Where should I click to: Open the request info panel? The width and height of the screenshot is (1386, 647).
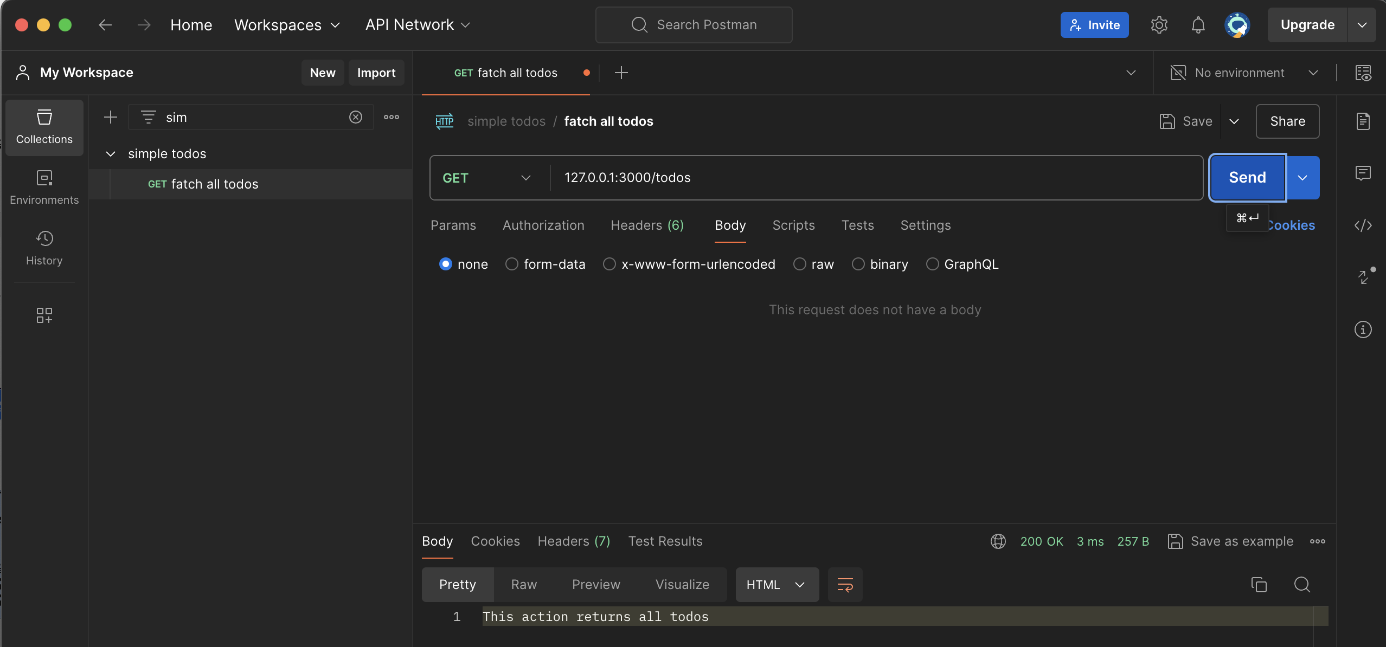[x=1363, y=329]
